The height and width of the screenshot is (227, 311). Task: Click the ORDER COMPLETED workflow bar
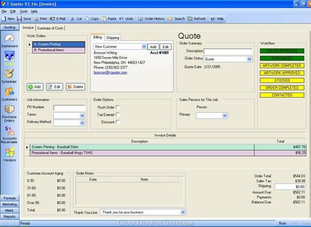coord(282,87)
